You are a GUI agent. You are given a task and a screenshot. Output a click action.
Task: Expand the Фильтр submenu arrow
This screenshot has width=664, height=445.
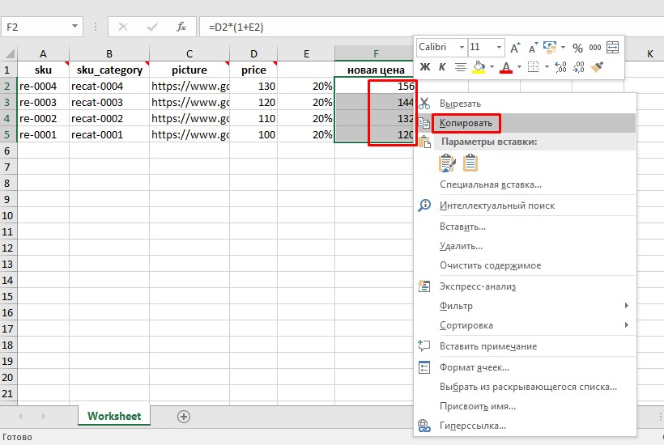point(627,305)
